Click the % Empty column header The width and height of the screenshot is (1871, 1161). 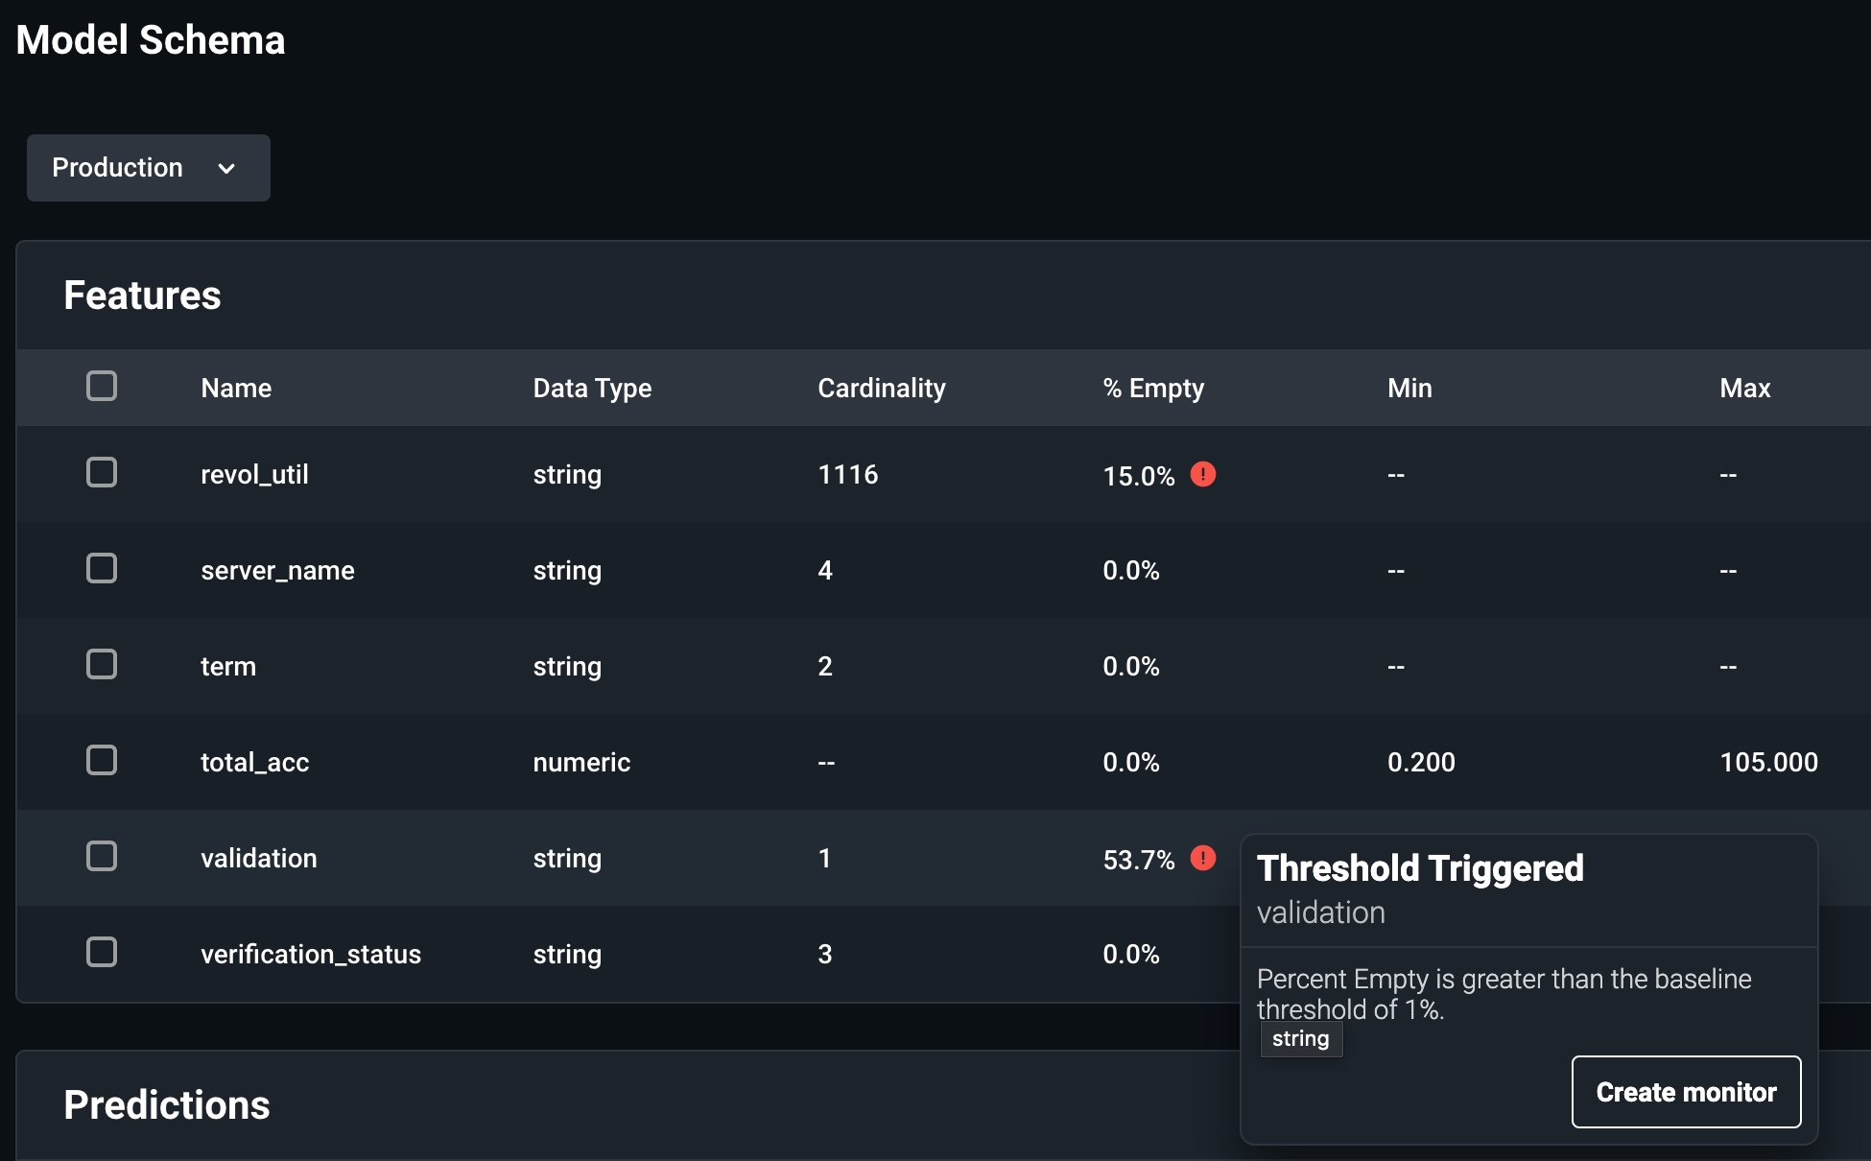coord(1152,388)
